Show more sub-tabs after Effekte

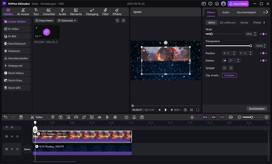click(x=264, y=23)
